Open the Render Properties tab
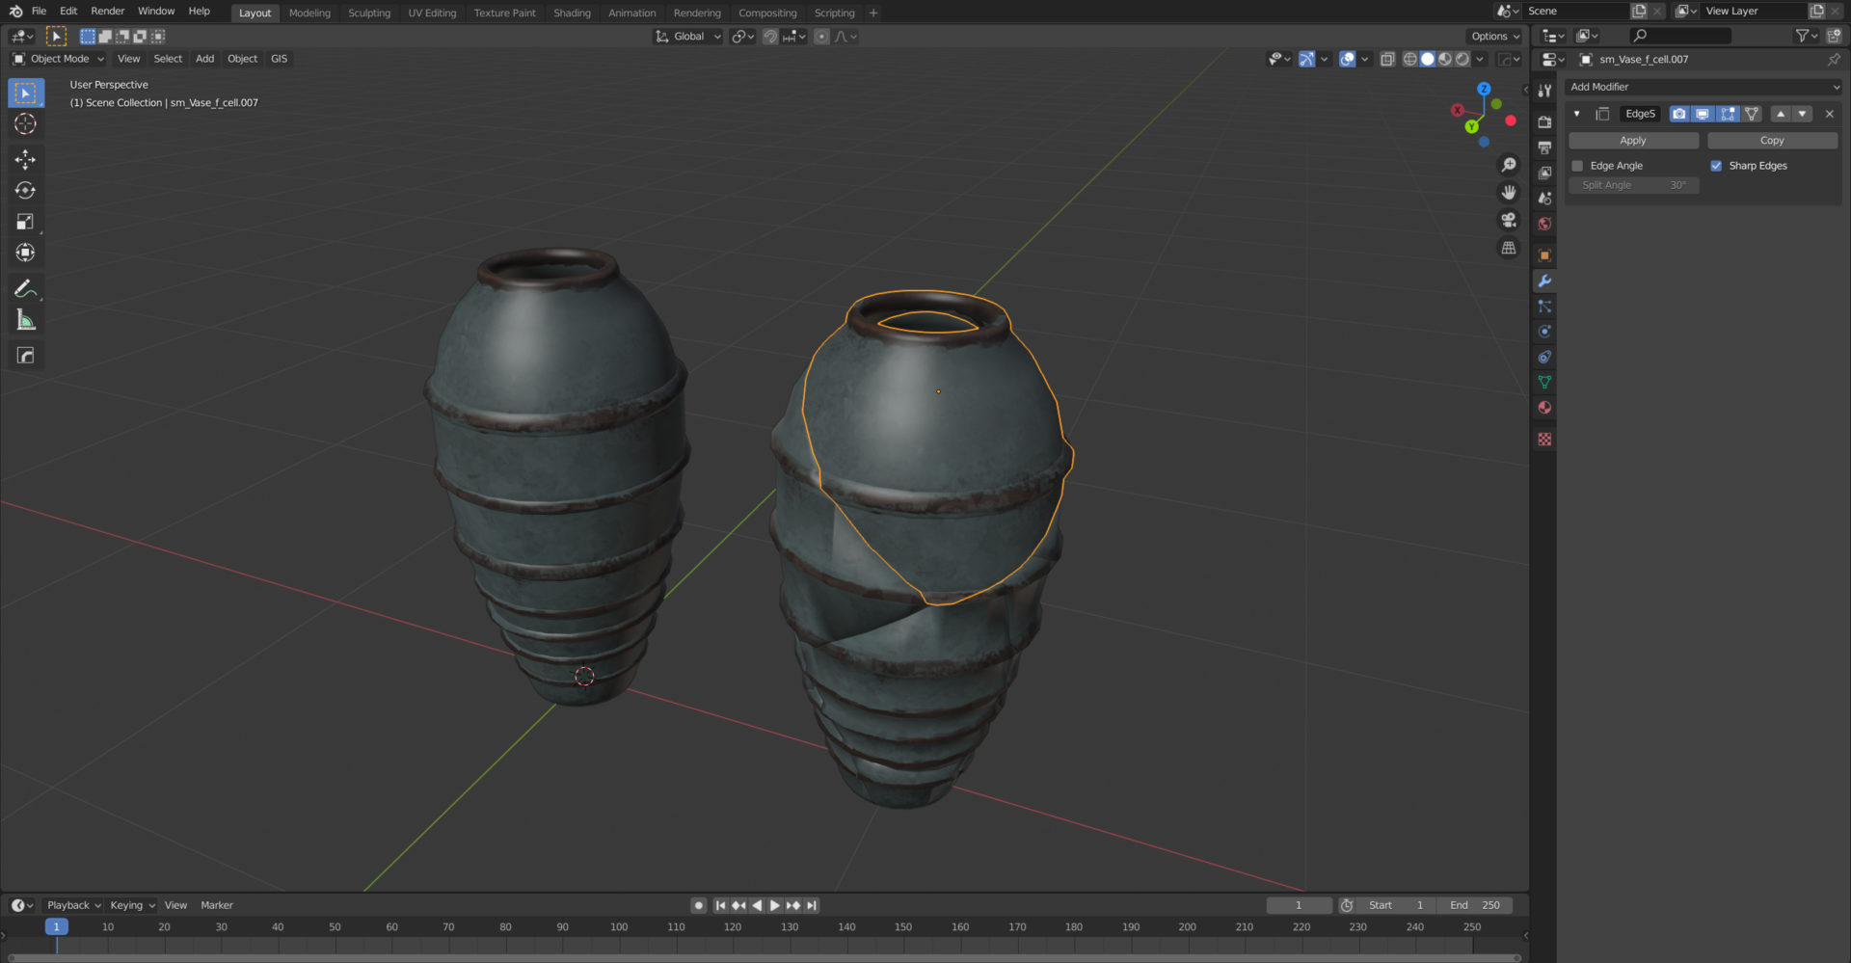The height and width of the screenshot is (963, 1851). click(1544, 122)
